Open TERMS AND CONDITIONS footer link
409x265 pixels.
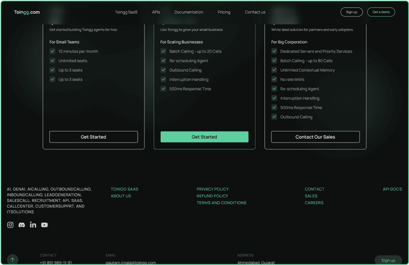click(221, 203)
